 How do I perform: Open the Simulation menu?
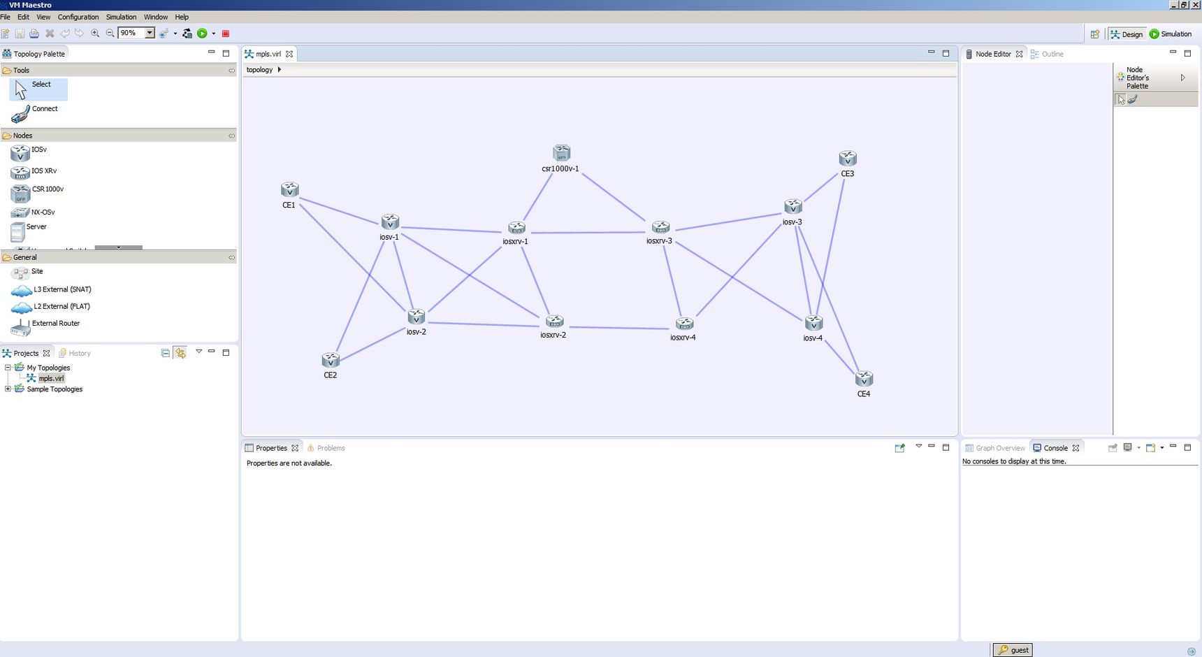point(122,17)
